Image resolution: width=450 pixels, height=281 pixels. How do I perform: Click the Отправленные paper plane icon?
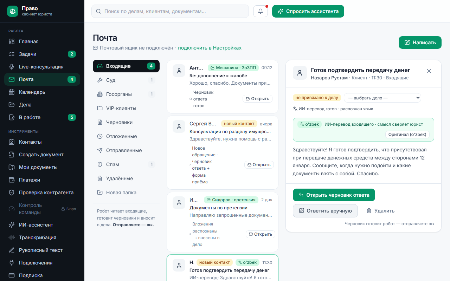(x=100, y=150)
